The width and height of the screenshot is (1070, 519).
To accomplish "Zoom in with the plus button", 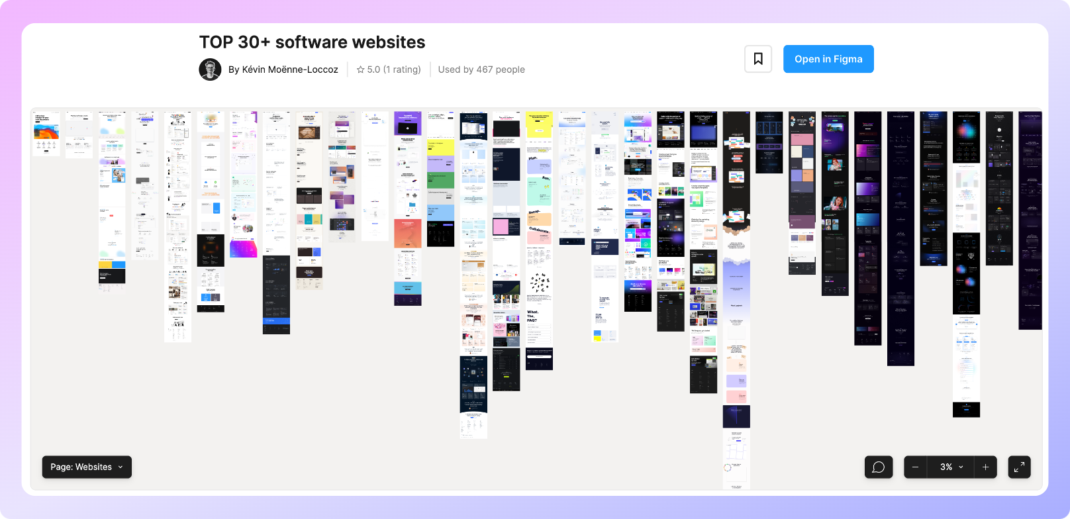I will pos(985,467).
